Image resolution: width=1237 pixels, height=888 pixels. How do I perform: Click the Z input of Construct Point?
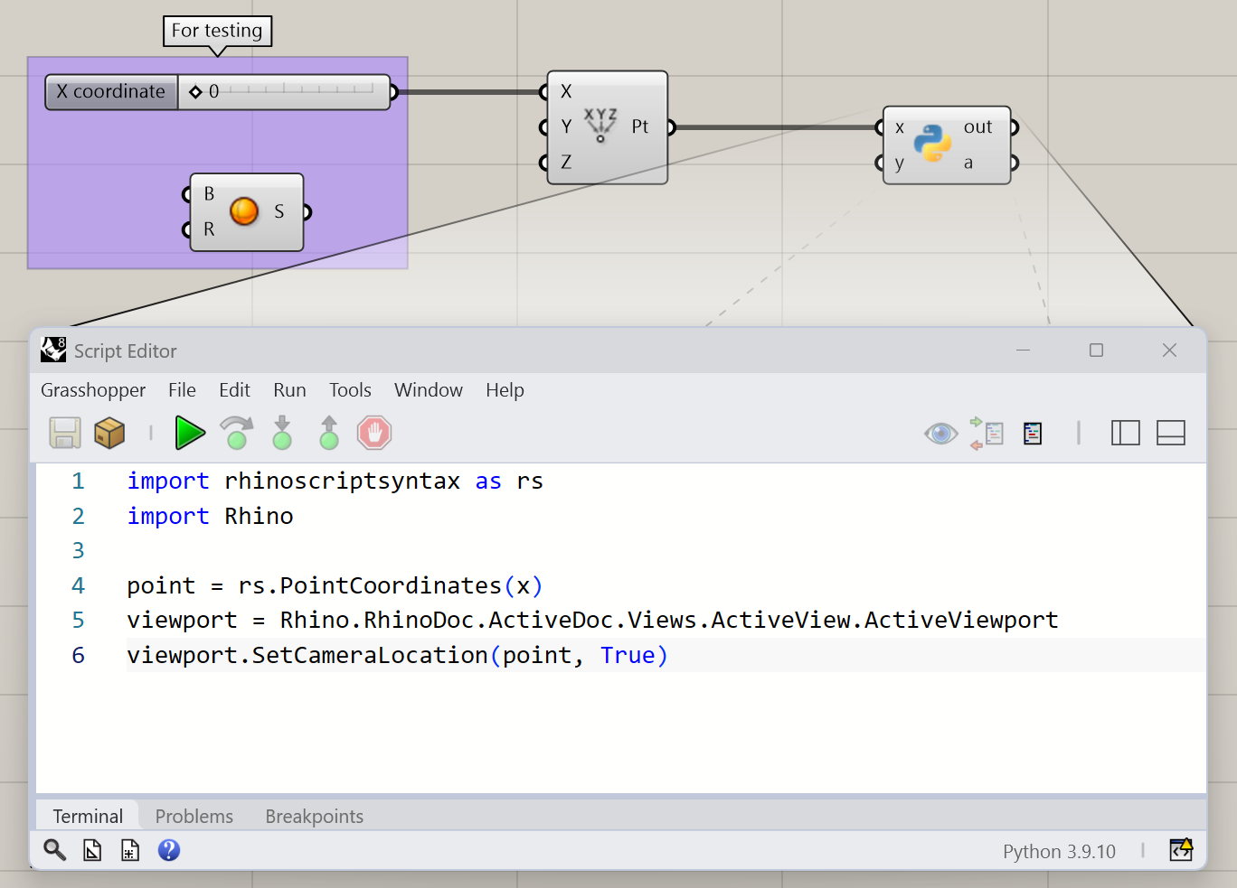pyautogui.click(x=566, y=162)
